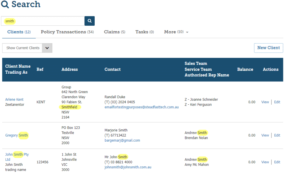Click the magnifier search button
This screenshot has height=173, width=284.
(x=89, y=21)
